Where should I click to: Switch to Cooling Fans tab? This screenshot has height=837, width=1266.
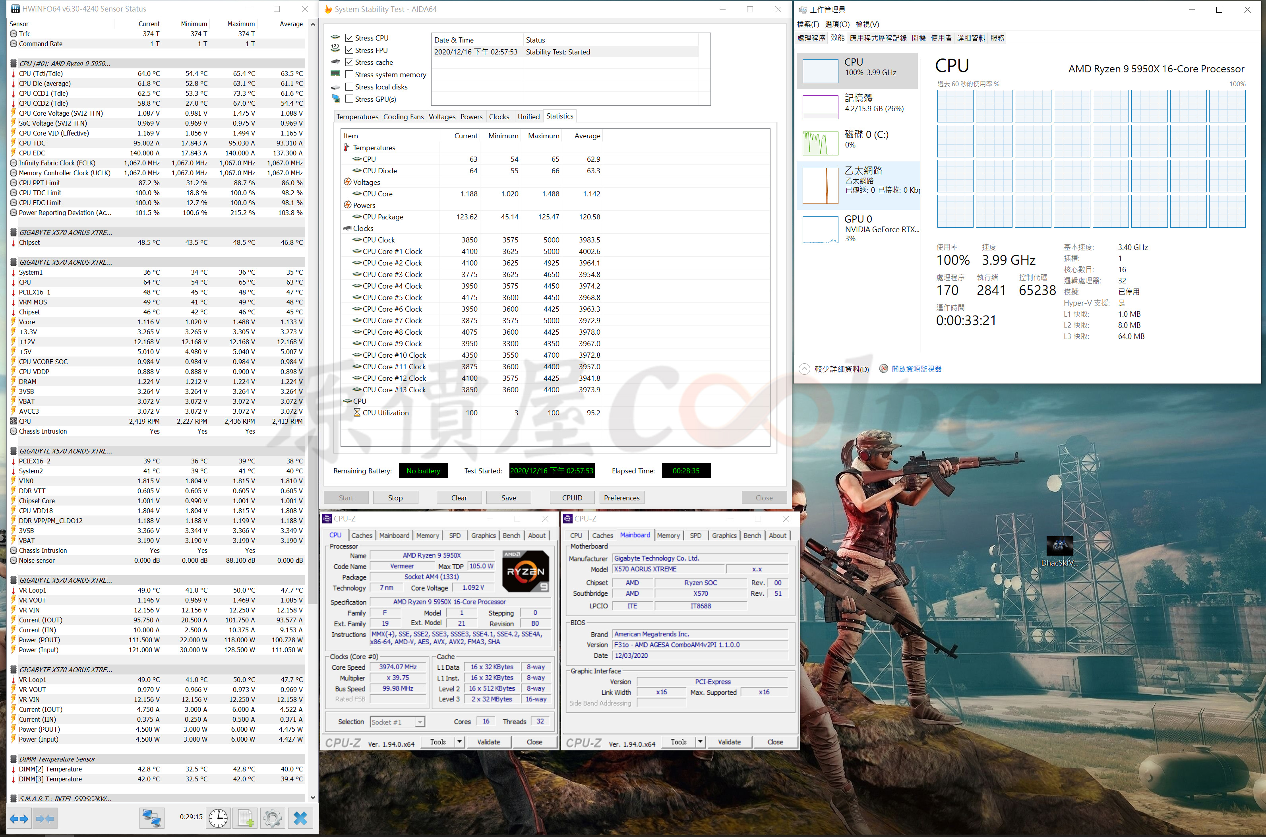coord(403,116)
